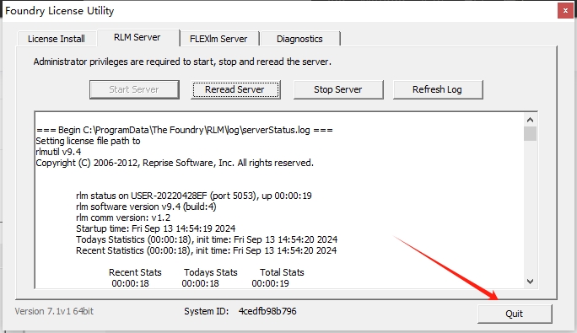Screen dimensions: 577x333
Task: Click the Version 7.1v1 64bit label
Action: click(x=54, y=311)
